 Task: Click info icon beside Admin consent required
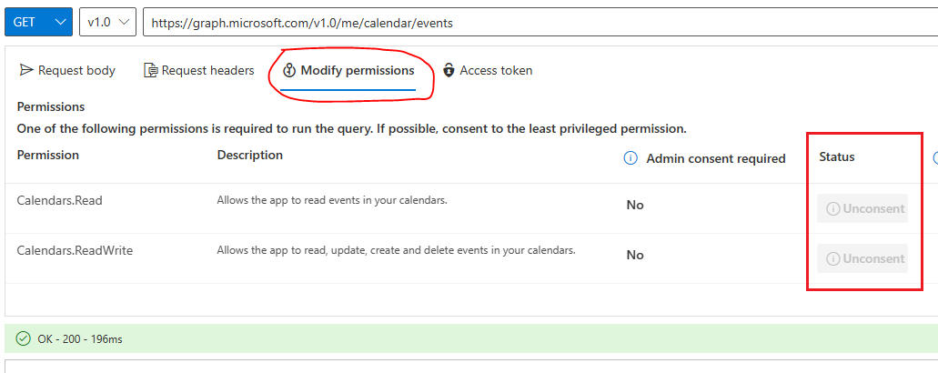(630, 157)
